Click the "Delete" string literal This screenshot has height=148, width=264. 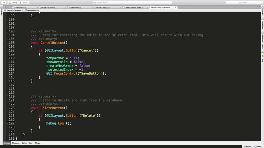89,116
